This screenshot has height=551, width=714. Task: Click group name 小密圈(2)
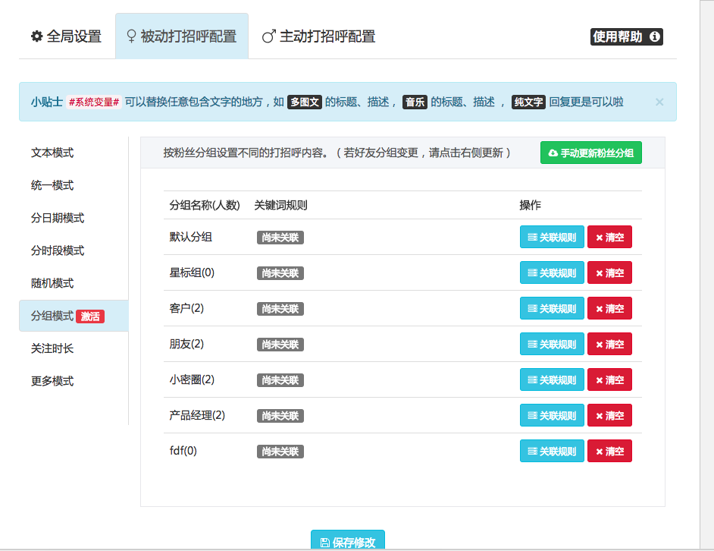192,379
